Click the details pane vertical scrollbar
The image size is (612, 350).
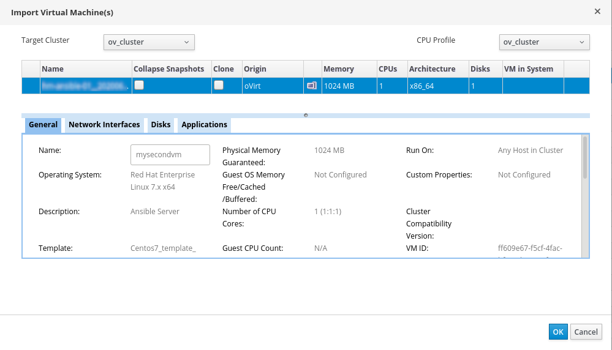(584, 158)
